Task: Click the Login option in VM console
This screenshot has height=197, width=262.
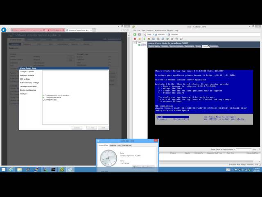Action: [173, 117]
